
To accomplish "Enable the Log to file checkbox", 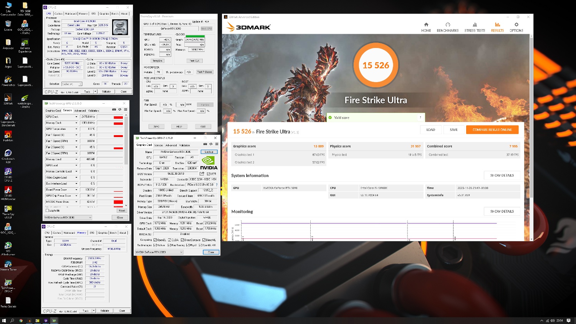I will (x=47, y=210).
